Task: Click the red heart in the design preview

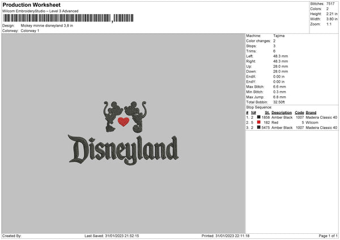Action: click(124, 122)
